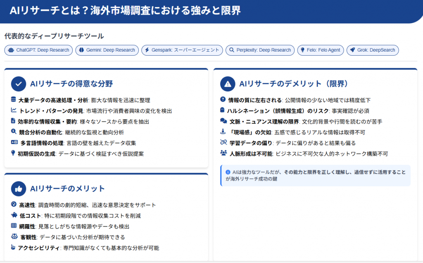
Task: Click the heading AIリサーチのメリット
Action: point(67,189)
